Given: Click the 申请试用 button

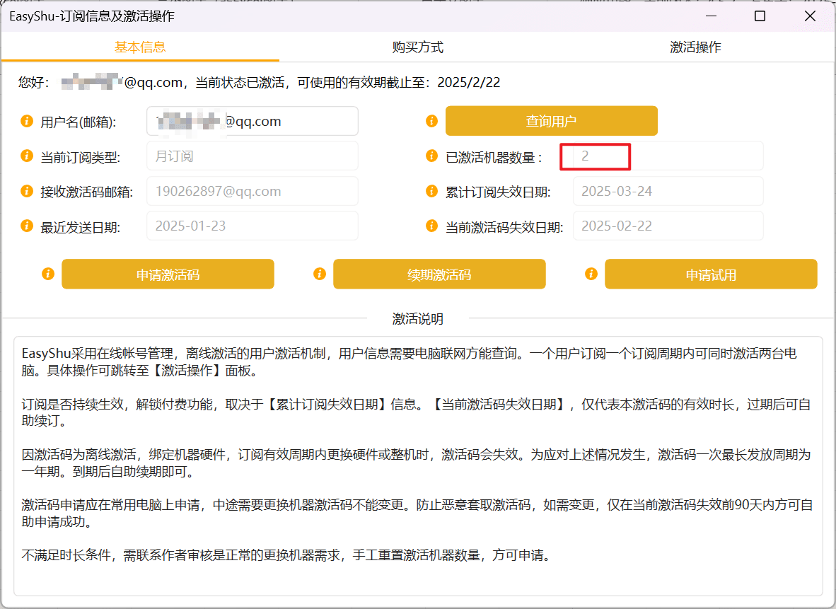Looking at the screenshot, I should 711,274.
